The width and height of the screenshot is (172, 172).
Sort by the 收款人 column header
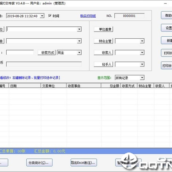click(161, 86)
